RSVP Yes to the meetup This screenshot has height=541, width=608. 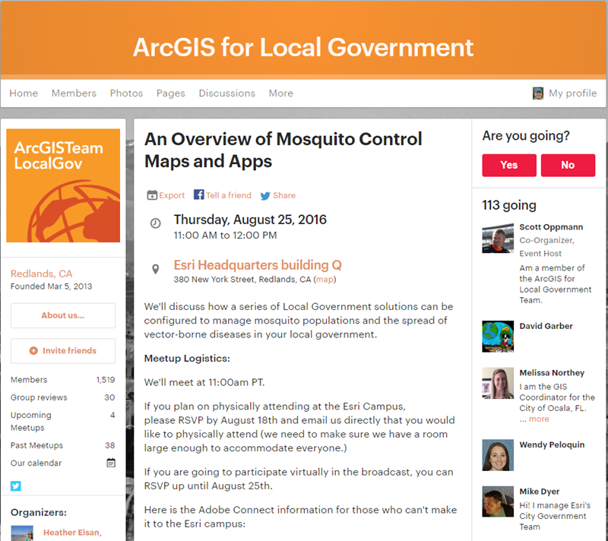click(x=509, y=165)
